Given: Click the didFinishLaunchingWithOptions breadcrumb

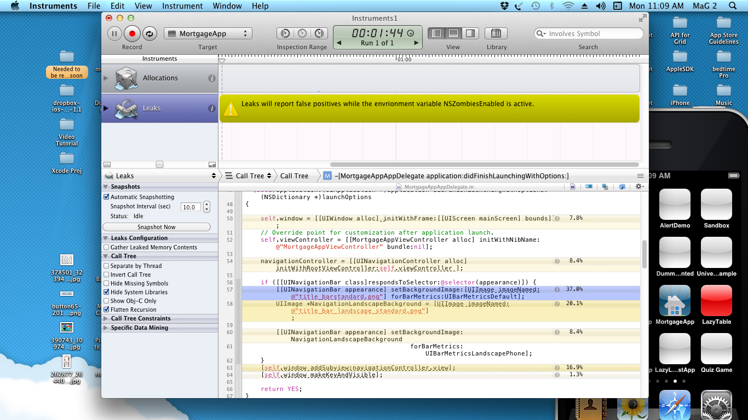Looking at the screenshot, I should coord(446,176).
